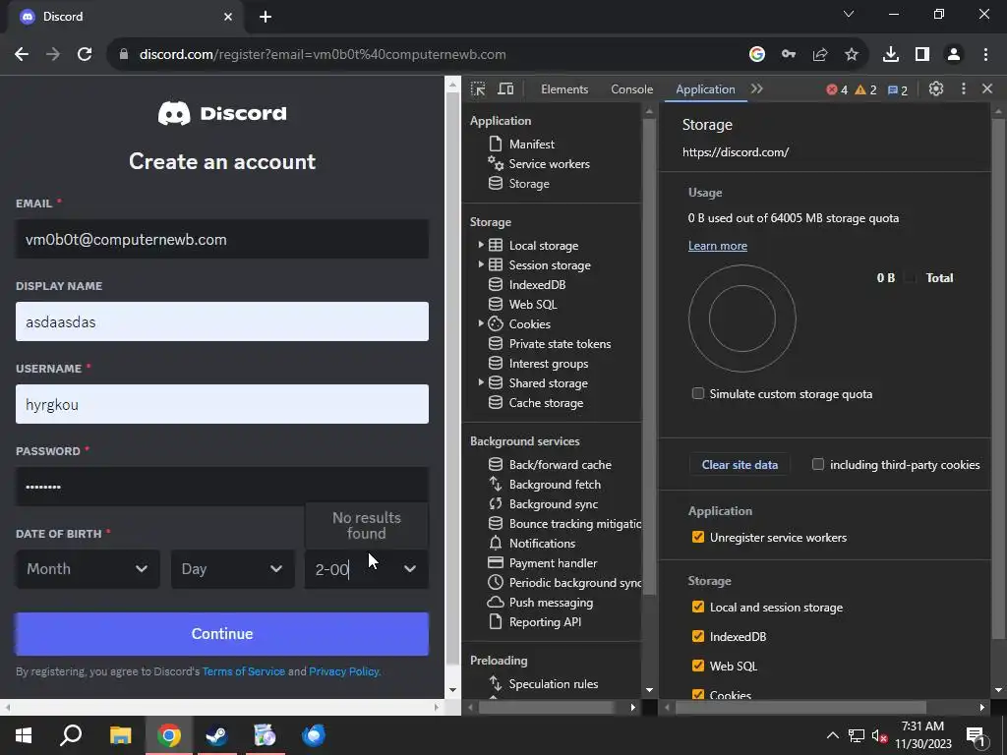The image size is (1007, 755).
Task: Open Payment handler service
Action: (x=553, y=563)
